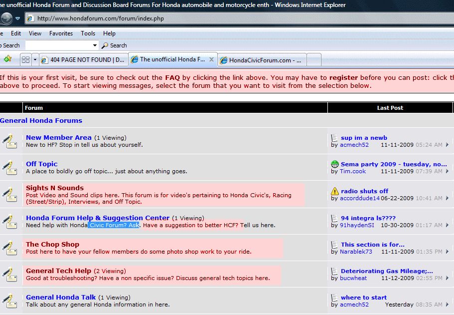Click the toolbar search text box
This screenshot has width=454, height=315.
tap(59, 45)
